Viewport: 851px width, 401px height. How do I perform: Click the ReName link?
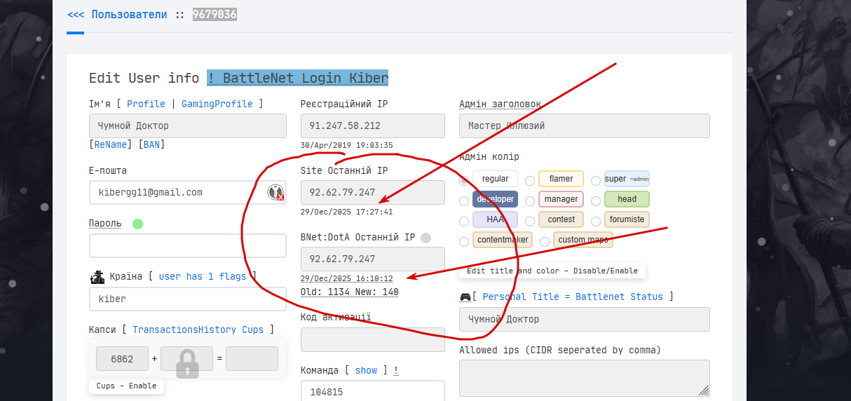(x=110, y=144)
